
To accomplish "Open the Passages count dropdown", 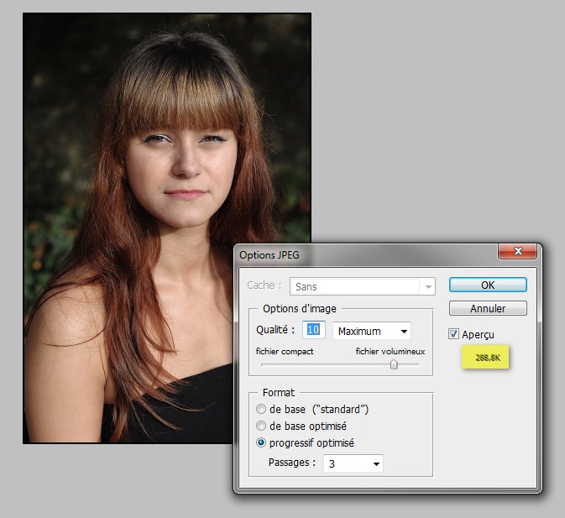I will pos(353,463).
